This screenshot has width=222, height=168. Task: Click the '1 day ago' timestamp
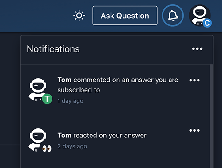click(x=70, y=101)
